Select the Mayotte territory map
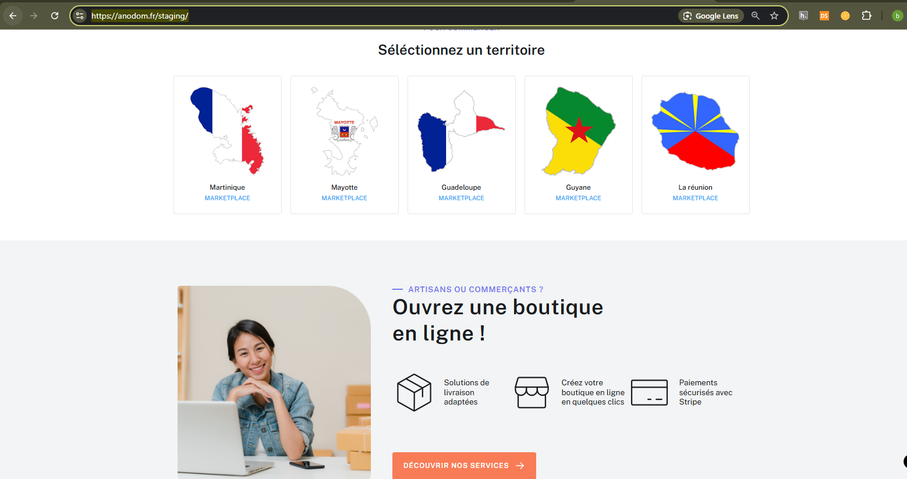 point(345,131)
